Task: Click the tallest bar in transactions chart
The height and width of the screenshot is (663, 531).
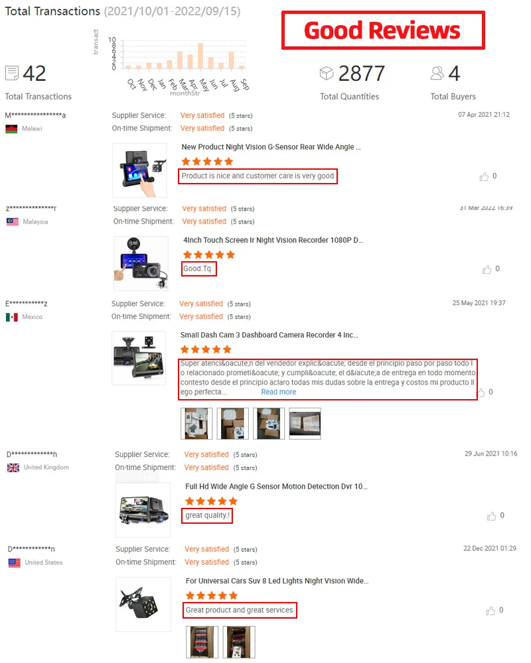Action: point(200,56)
